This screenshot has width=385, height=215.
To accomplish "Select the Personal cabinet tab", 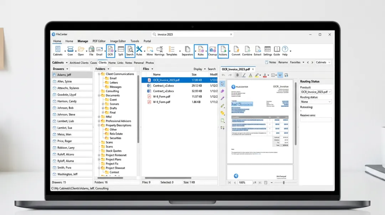I will point(139,63).
